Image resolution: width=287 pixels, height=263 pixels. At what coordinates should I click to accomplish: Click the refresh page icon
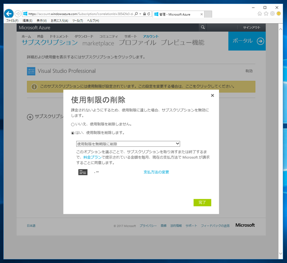point(149,14)
